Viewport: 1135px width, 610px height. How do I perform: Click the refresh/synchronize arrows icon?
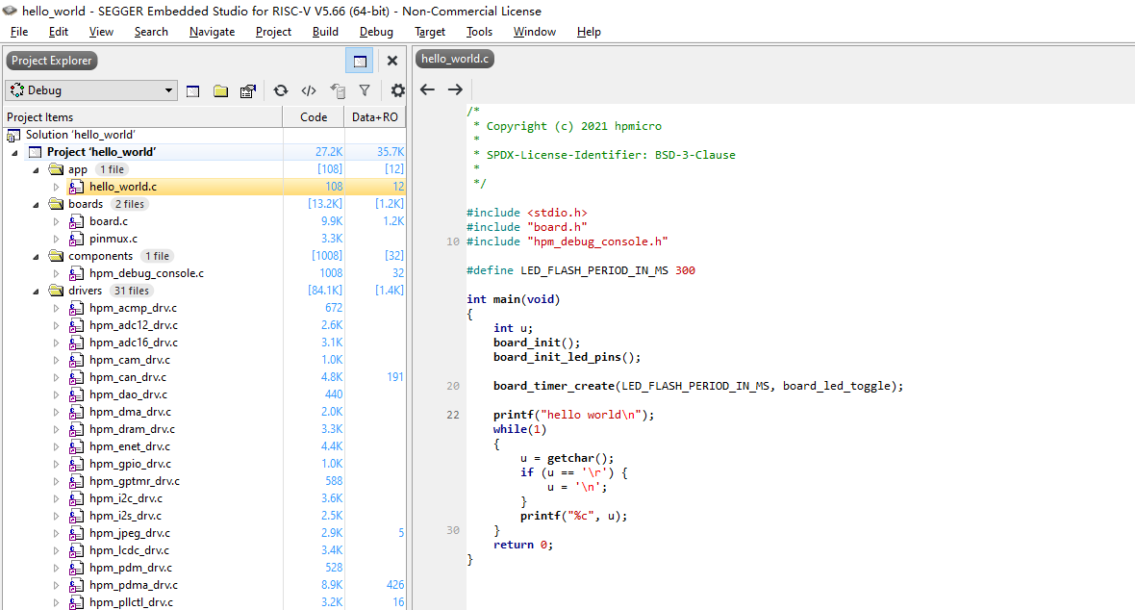tap(281, 90)
